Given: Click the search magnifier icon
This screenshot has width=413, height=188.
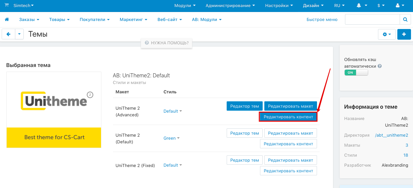Looking at the screenshot, I should (x=405, y=20).
